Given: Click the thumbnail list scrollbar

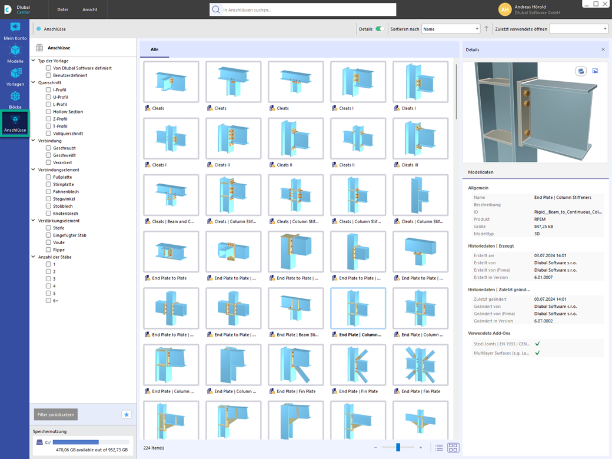Looking at the screenshot, I should pyautogui.click(x=455, y=92).
